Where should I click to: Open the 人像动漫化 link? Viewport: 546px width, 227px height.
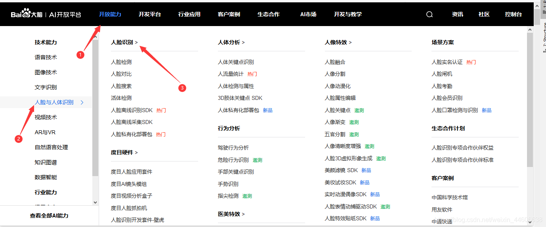coord(338,86)
